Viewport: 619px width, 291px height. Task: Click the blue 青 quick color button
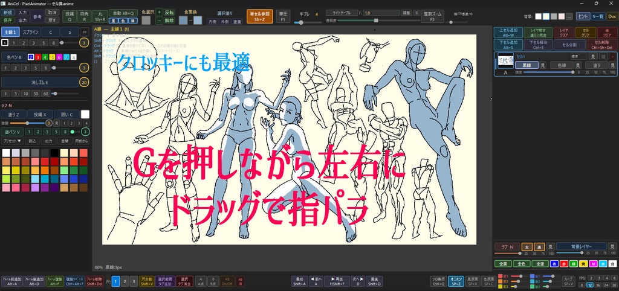(556, 263)
